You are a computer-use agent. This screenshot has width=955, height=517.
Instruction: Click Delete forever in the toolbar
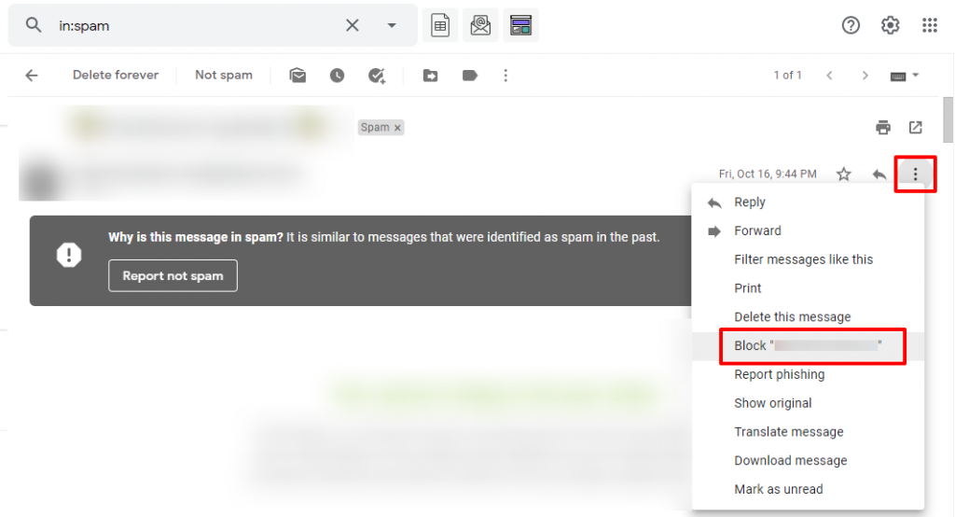[x=116, y=75]
